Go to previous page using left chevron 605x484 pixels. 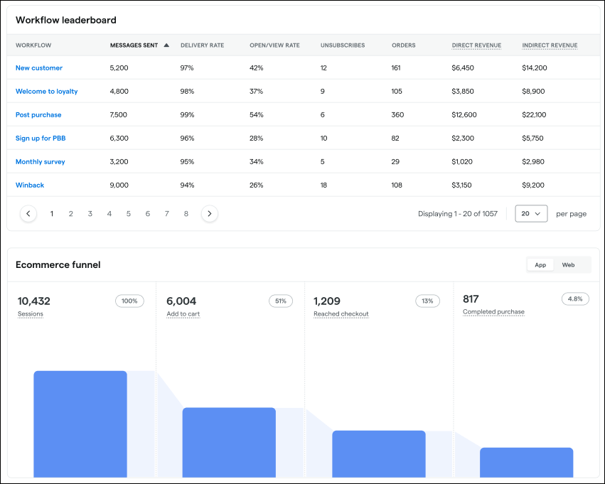[x=28, y=213]
